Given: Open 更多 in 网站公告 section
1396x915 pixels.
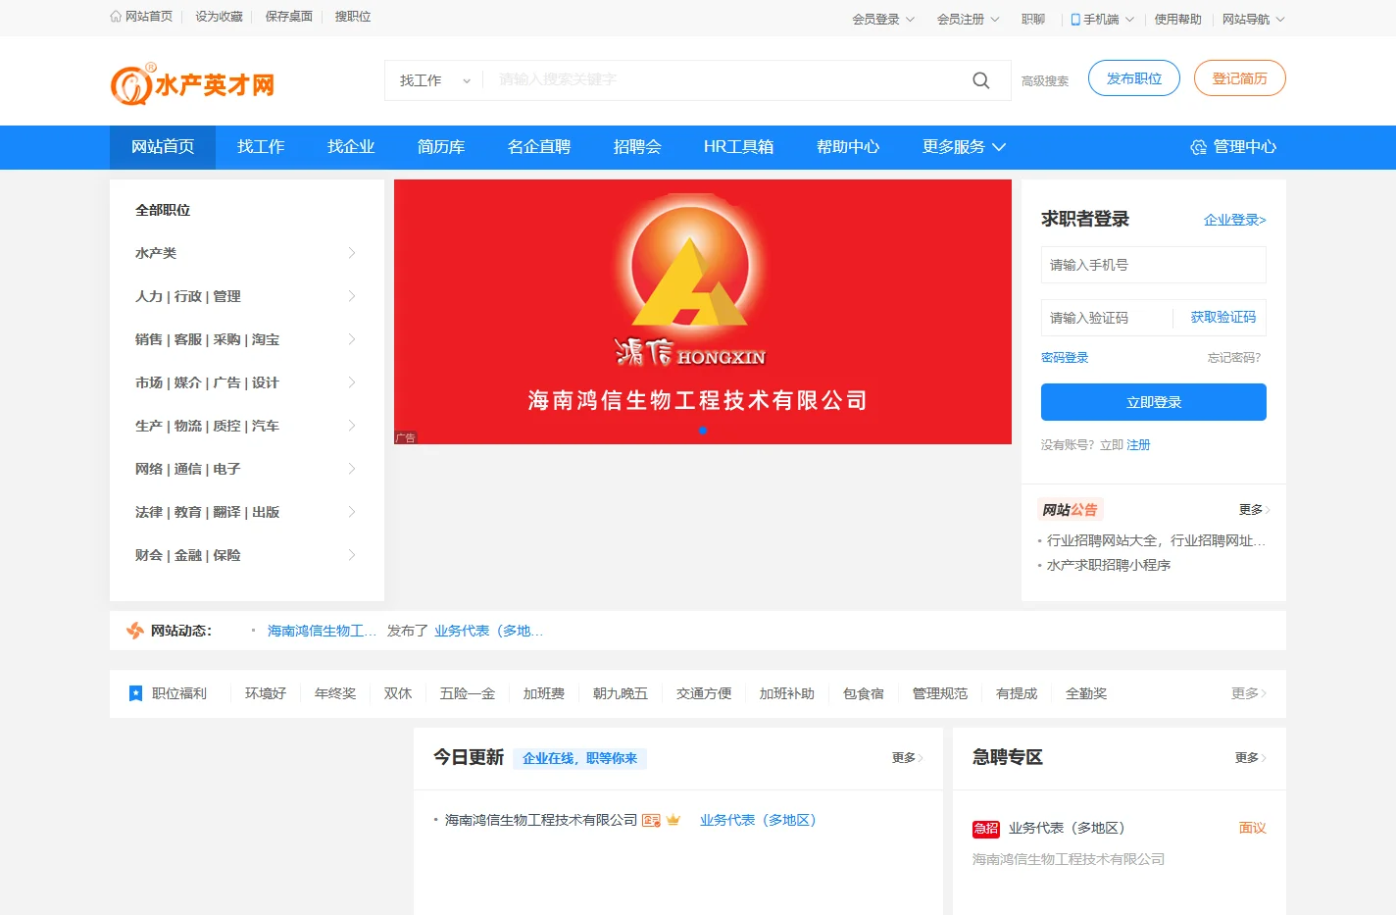Looking at the screenshot, I should 1254,510.
